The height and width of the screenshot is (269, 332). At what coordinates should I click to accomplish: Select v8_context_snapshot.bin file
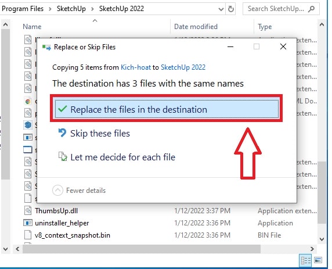click(x=73, y=235)
